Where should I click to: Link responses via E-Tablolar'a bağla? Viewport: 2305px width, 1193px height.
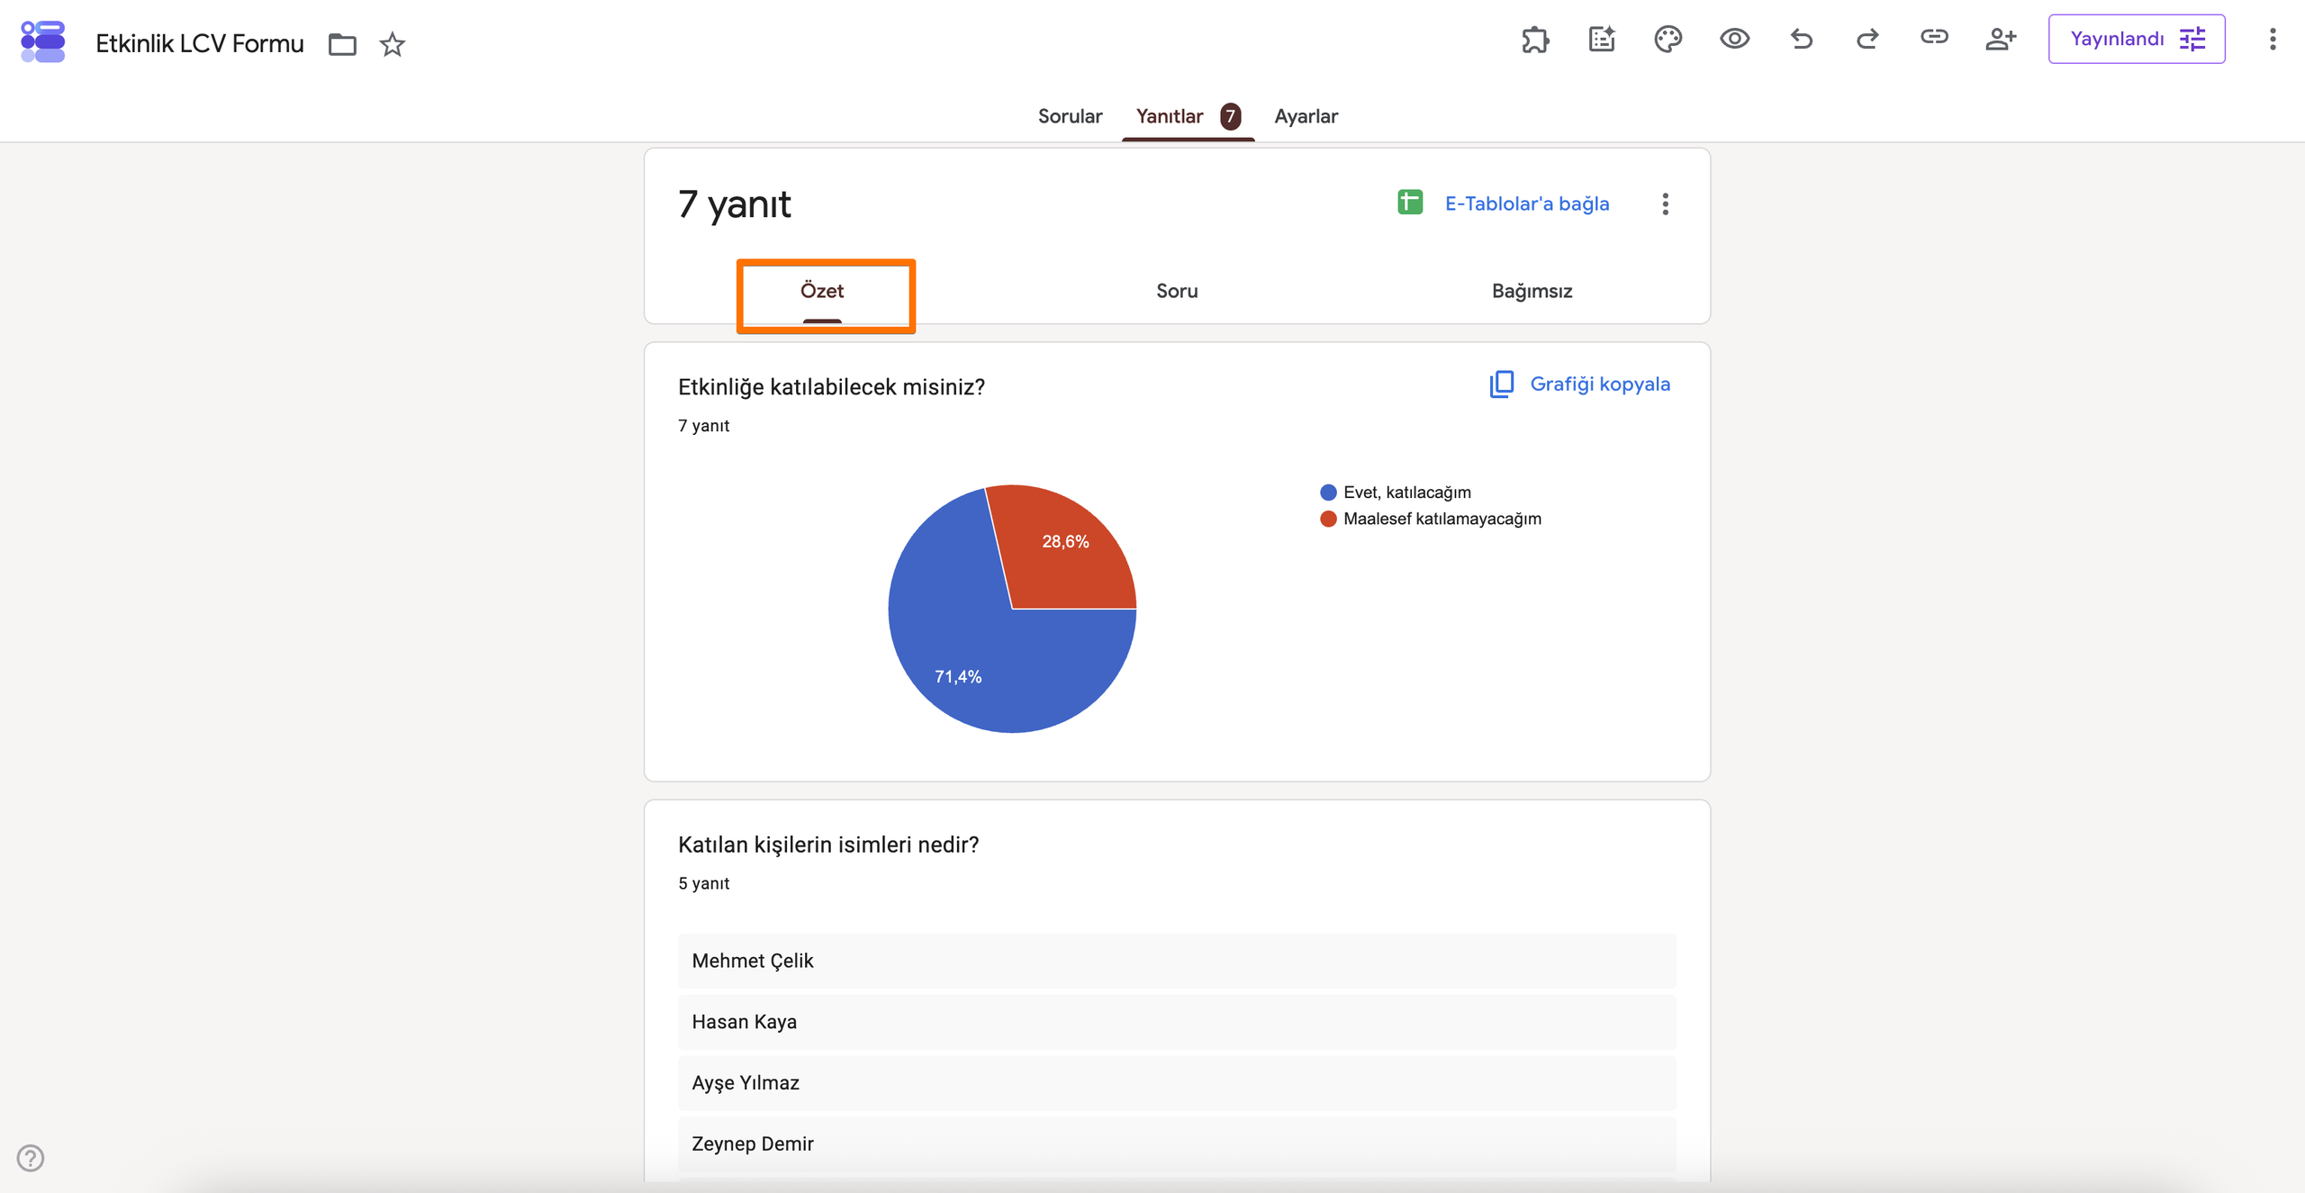point(1527,203)
